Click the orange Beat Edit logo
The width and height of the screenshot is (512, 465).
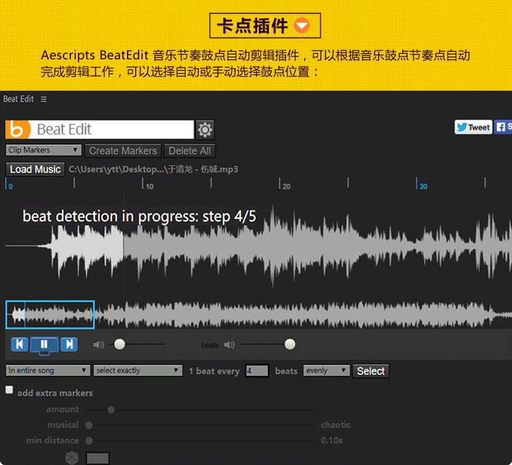[x=18, y=130]
